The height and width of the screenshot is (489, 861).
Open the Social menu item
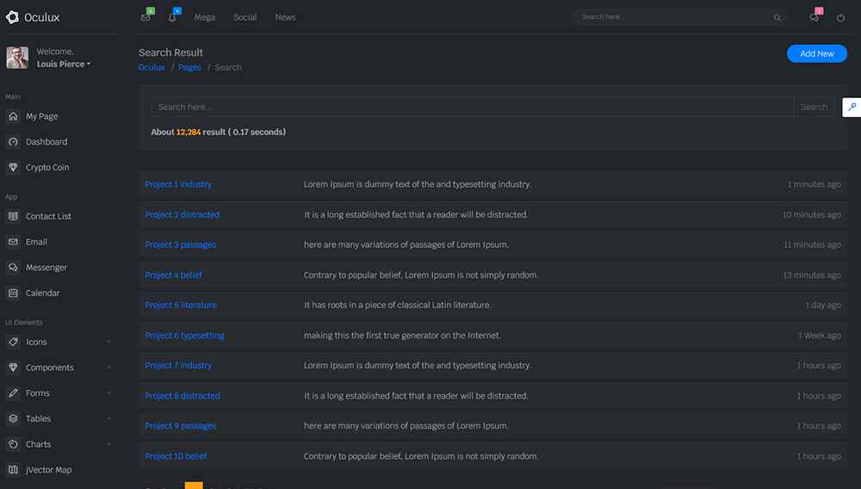[x=245, y=17]
